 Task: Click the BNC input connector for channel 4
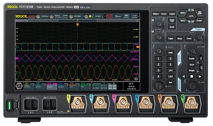146,103
